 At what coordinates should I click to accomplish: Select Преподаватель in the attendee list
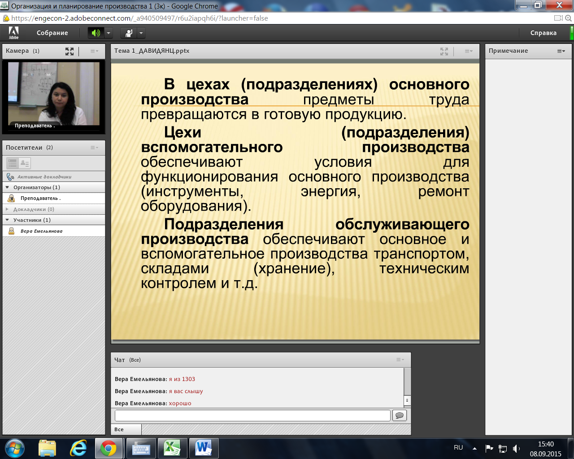(x=54, y=198)
